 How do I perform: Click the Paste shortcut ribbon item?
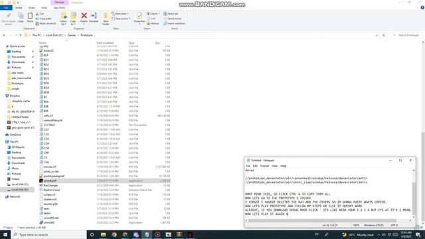[x=46, y=23]
